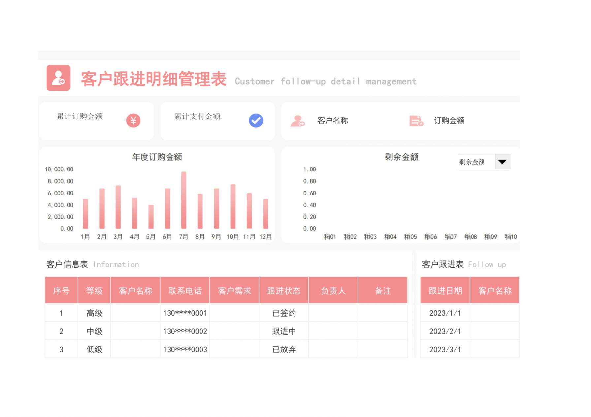
Task: Click the 7月 bar in the annual chart
Action: 184,200
